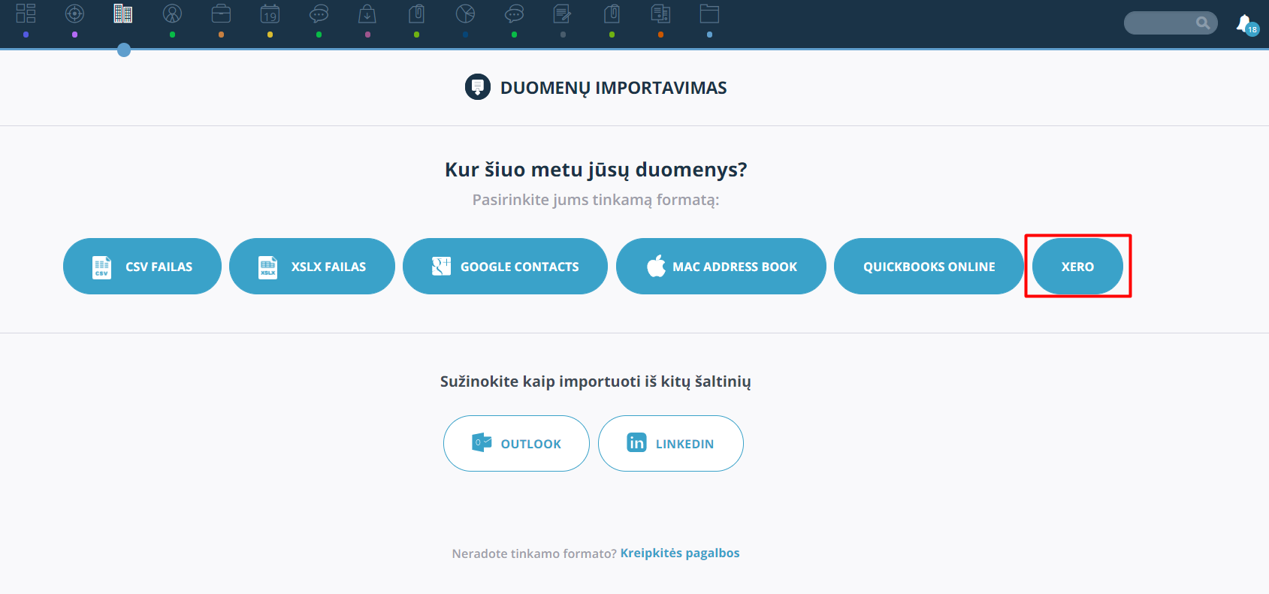Select XSLX FAILAS as the import format
Screen dimensions: 1269x594
coord(312,267)
